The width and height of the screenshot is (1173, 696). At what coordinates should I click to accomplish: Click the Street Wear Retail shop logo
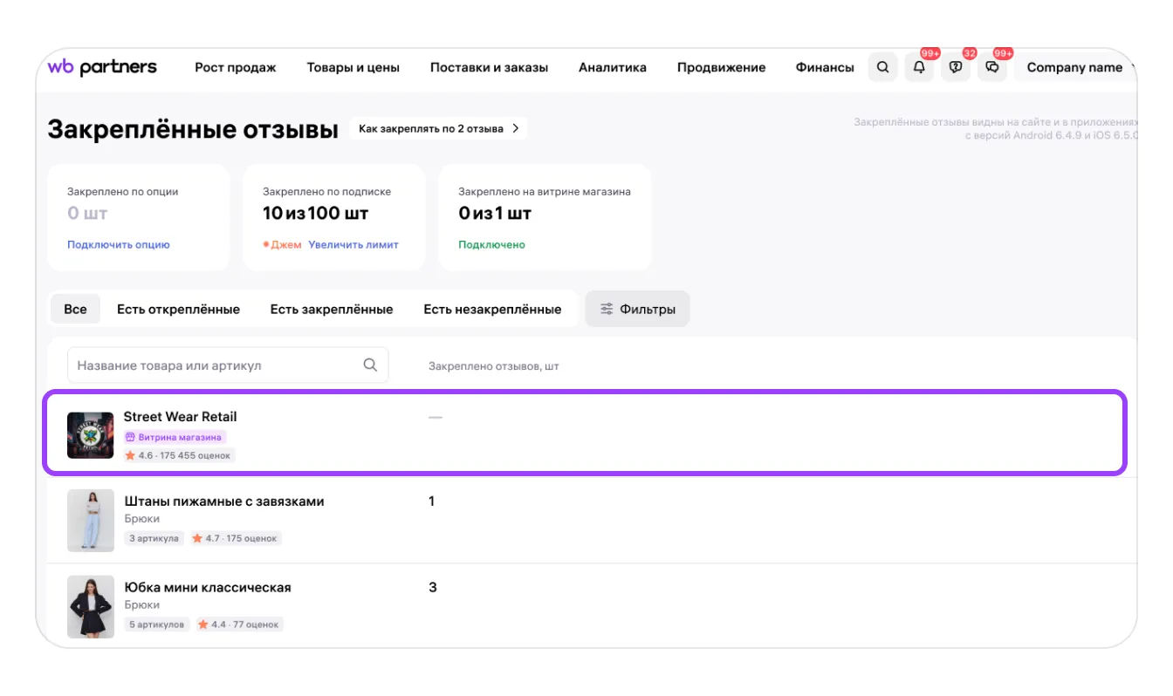[x=91, y=435]
